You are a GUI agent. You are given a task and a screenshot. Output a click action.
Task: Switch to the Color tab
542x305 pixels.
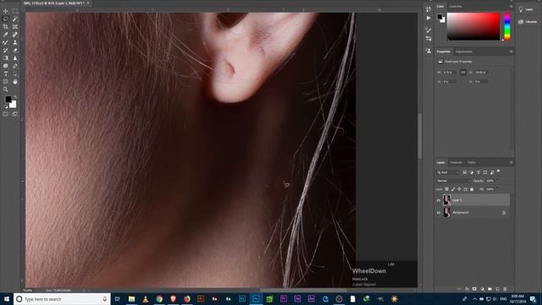coord(440,7)
